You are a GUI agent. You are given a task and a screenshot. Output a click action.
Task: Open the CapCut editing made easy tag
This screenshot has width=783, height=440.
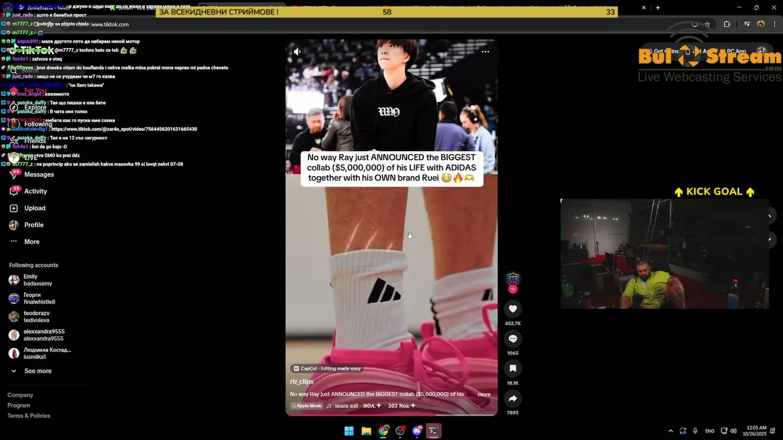[x=327, y=369]
